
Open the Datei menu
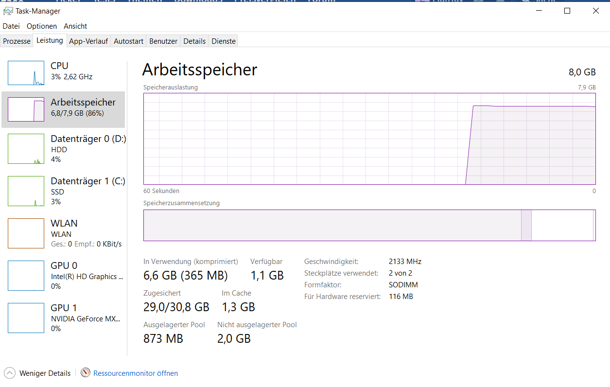[x=11, y=26]
